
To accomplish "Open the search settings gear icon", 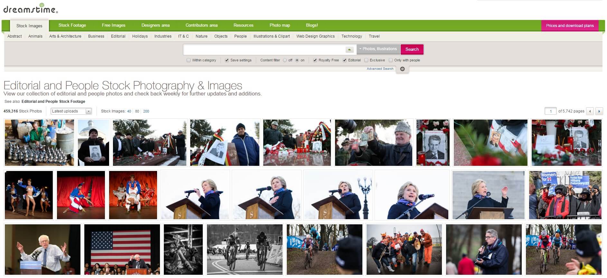I will 402,69.
